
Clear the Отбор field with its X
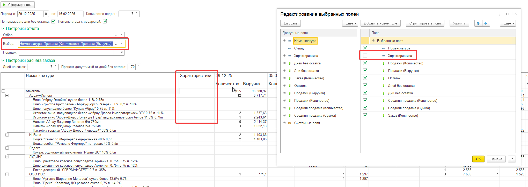(x=122, y=35)
